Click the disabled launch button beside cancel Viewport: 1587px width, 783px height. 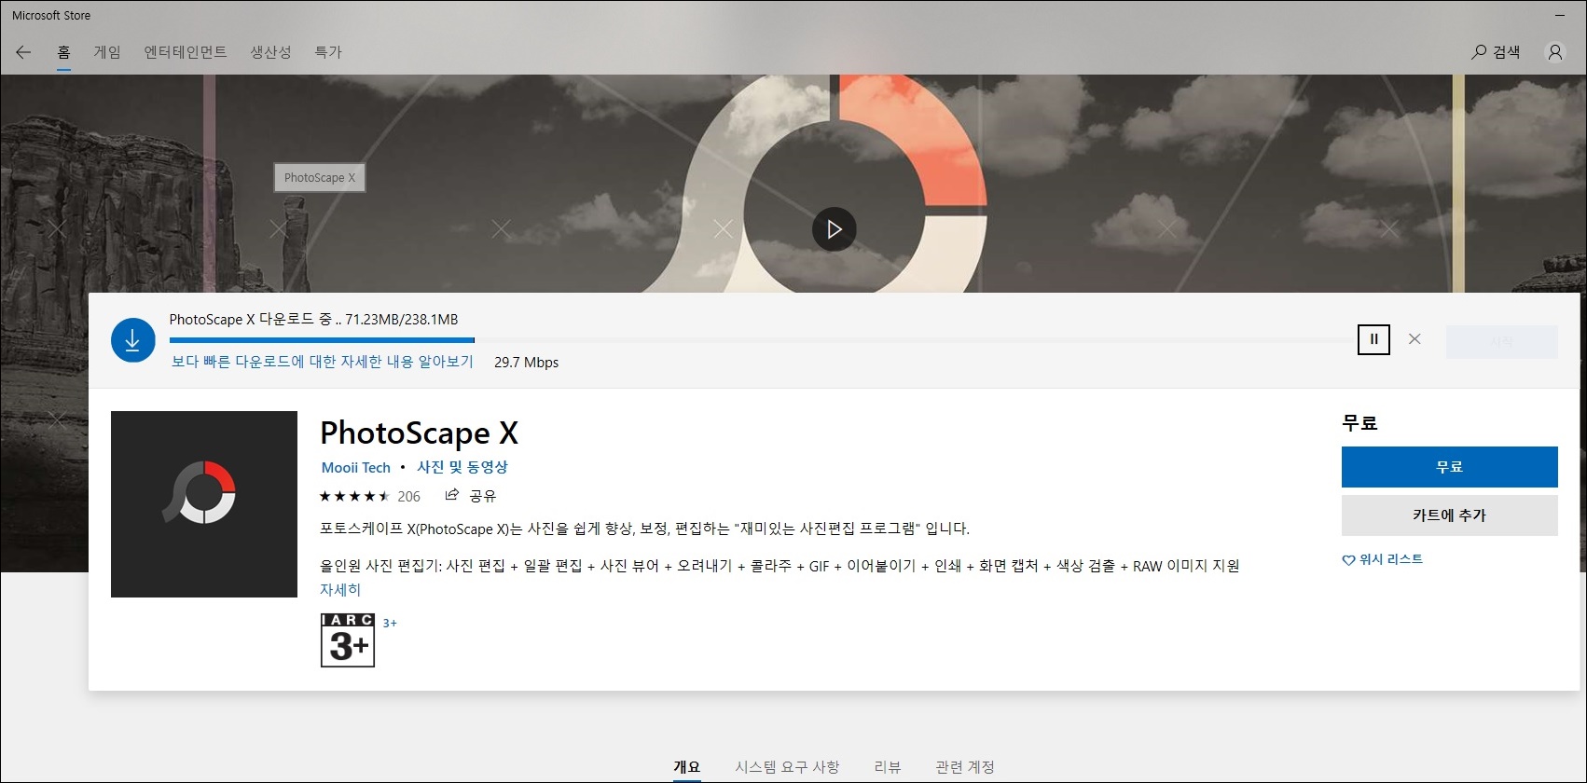[1501, 342]
